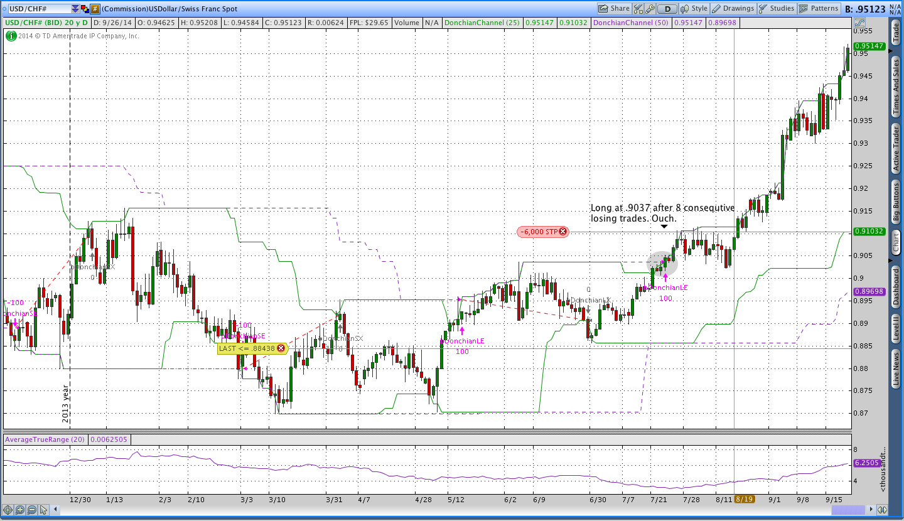Click the 'Long at .9037' annotation text
Image resolution: width=904 pixels, height=521 pixels.
[663, 213]
